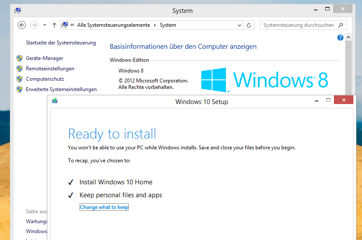Click the computer icon in address bar
This screenshot has height=240, width=362.
click(x=65, y=25)
